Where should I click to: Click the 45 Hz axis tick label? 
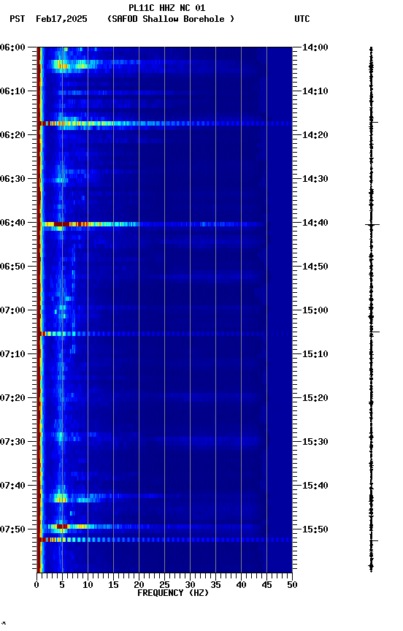pos(266,586)
